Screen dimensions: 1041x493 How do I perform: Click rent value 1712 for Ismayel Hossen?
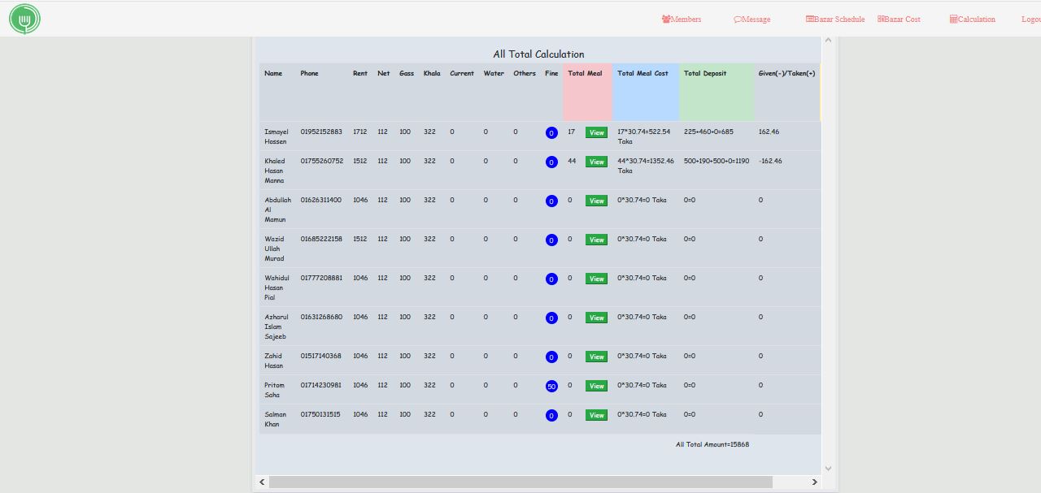(359, 132)
